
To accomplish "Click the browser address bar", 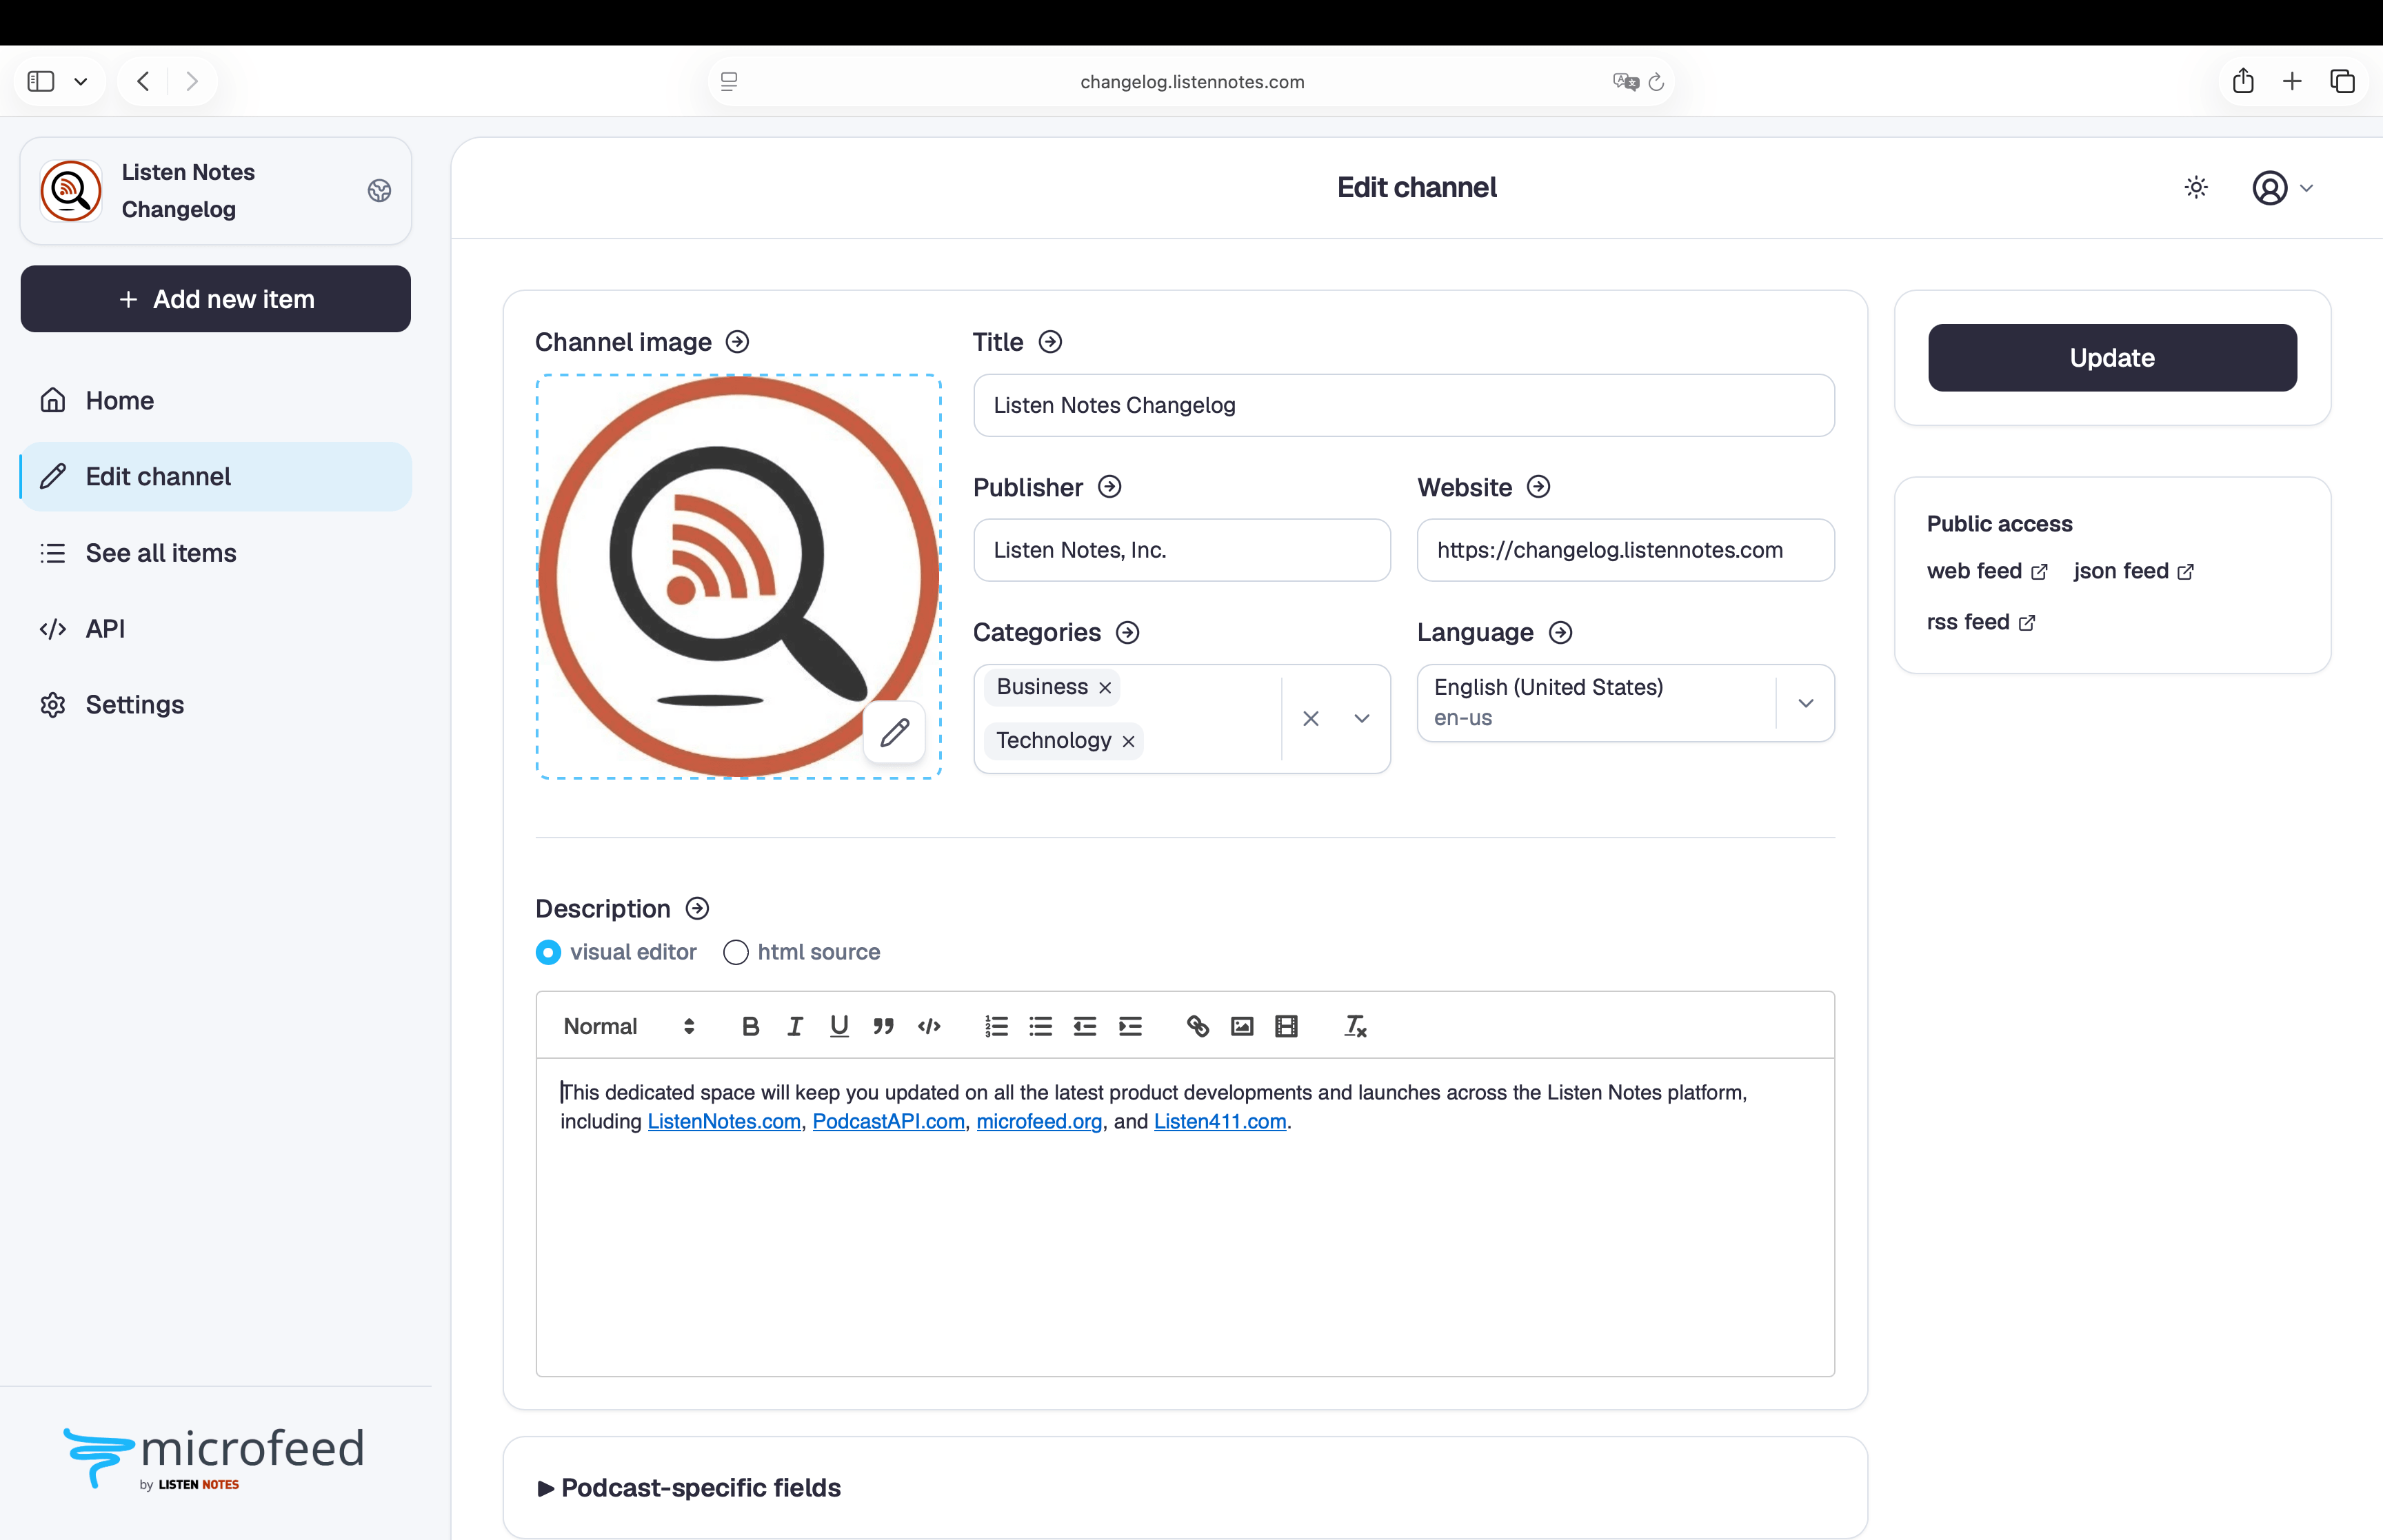I will coord(1191,81).
